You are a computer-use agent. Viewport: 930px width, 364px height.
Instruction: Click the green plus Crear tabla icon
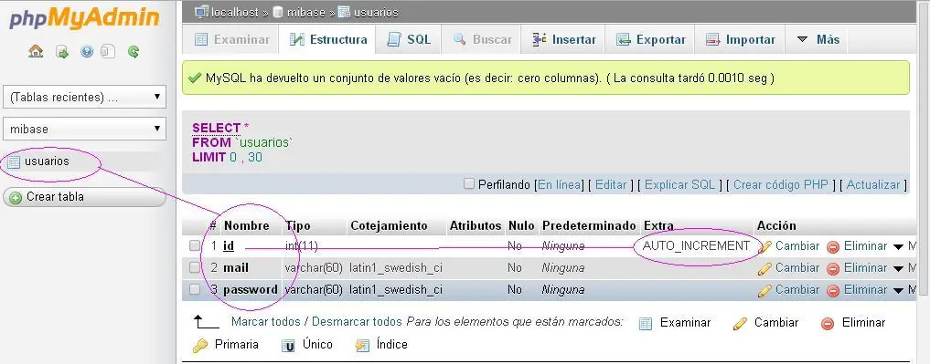coord(16,197)
